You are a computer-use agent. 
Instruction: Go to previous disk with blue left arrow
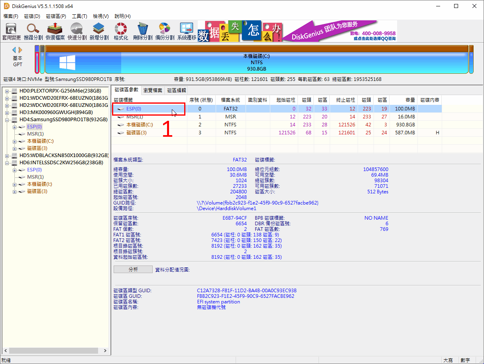[14, 50]
